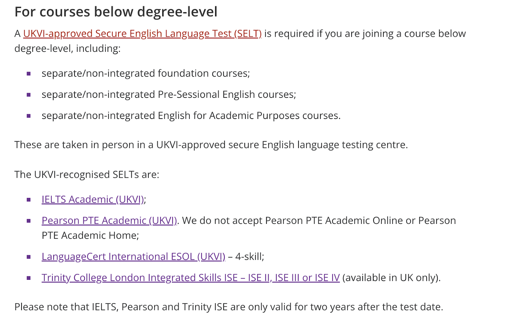Open the UKVI-approved Secure English Language Test link

tap(142, 34)
